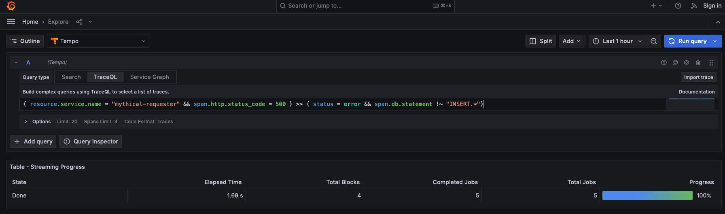The height and width of the screenshot is (214, 725).
Task: Click the Run query button
Action: pos(688,41)
